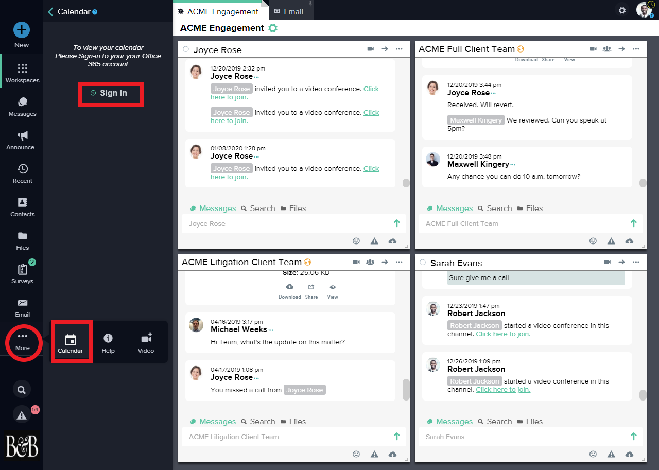Open more options for ACME Litigation Client Team
The height and width of the screenshot is (470, 659).
tap(399, 262)
